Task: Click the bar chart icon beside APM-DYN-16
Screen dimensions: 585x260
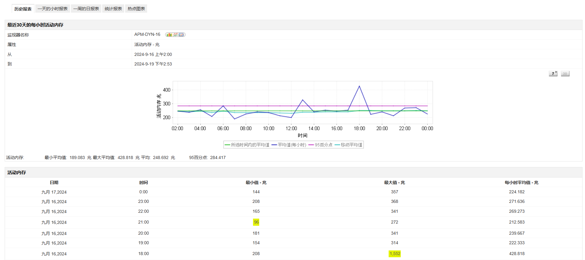Action: coord(169,35)
